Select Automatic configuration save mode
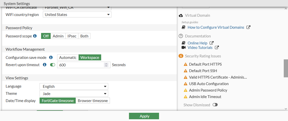This screenshot has width=288, height=121. (68, 58)
